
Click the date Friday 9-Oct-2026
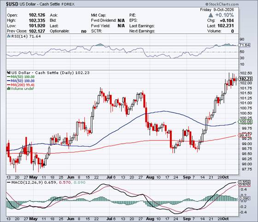point(217,10)
